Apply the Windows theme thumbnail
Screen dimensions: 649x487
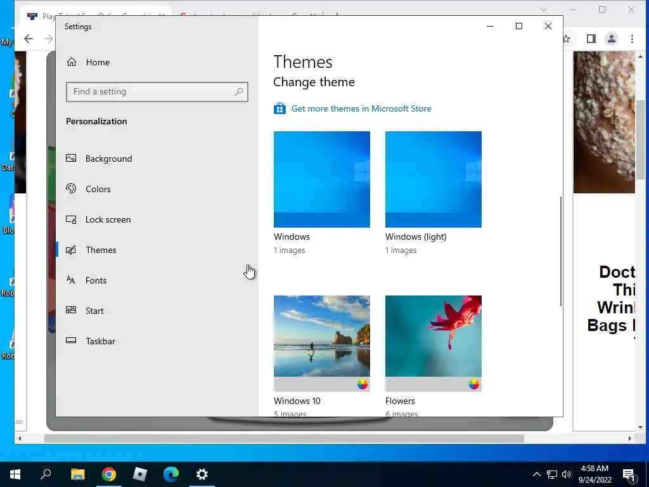point(321,179)
